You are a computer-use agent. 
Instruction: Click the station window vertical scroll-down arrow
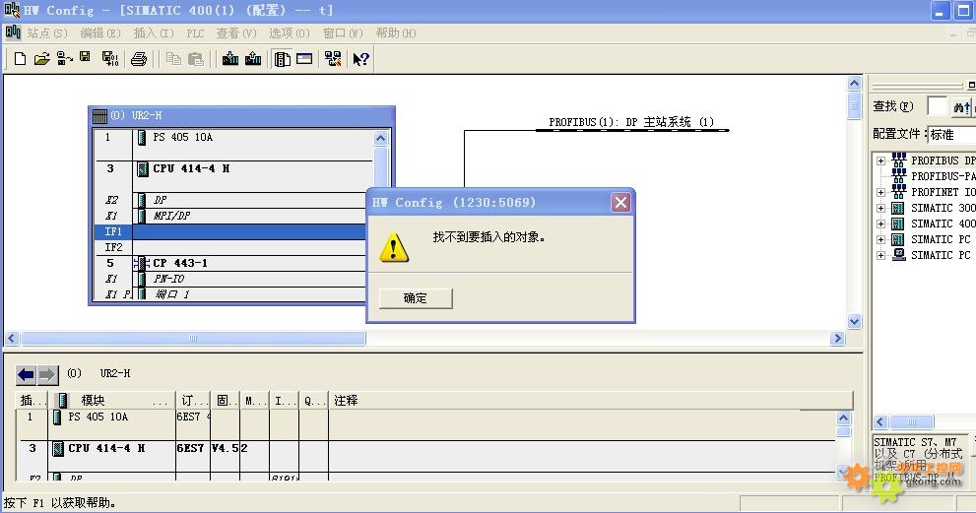(855, 321)
